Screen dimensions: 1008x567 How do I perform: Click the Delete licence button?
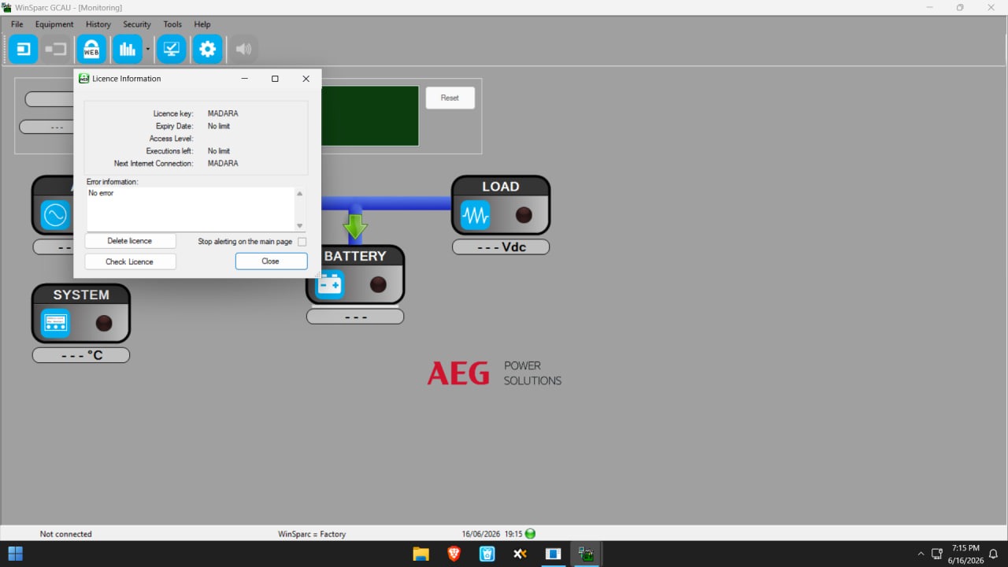click(130, 241)
